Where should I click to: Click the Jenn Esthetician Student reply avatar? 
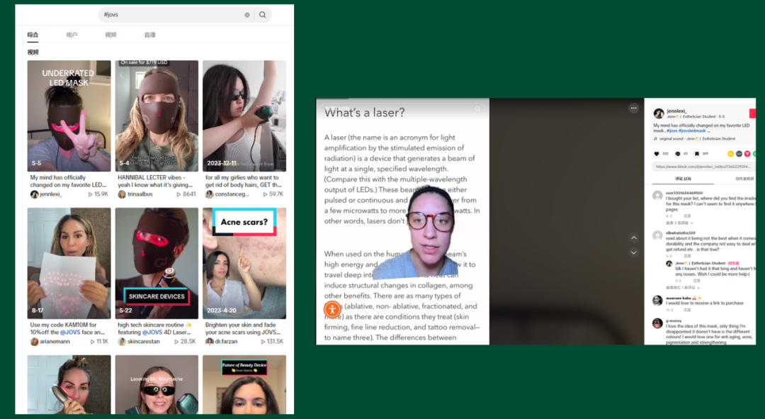pos(669,264)
